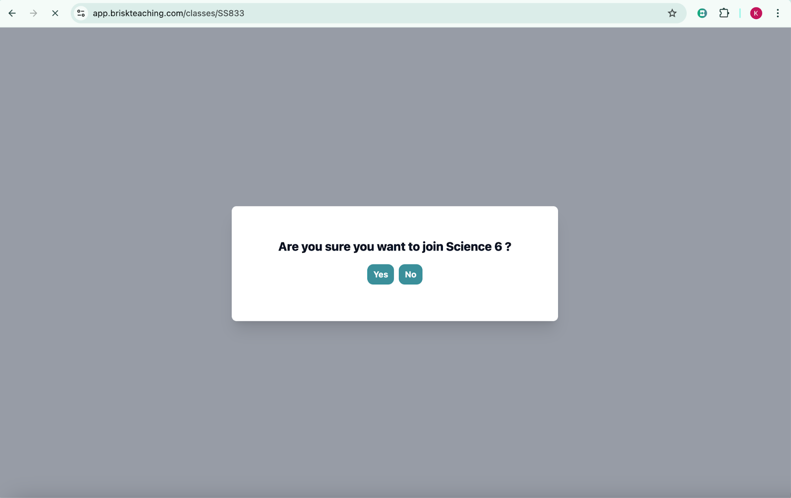The height and width of the screenshot is (498, 791).
Task: Open the Brisk Teaching extension icon
Action: pos(702,13)
